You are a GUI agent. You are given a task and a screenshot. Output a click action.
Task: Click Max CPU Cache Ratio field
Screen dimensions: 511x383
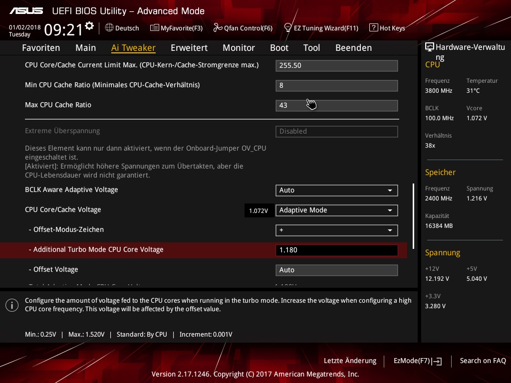click(337, 106)
